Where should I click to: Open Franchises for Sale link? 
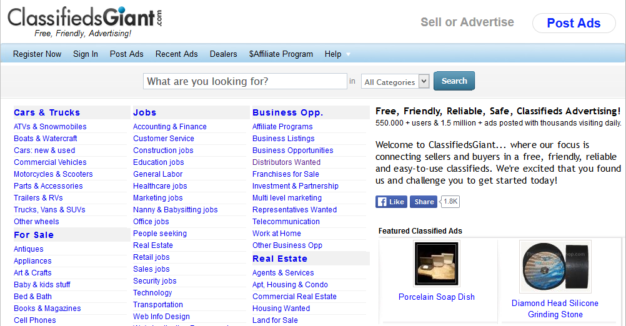click(286, 174)
